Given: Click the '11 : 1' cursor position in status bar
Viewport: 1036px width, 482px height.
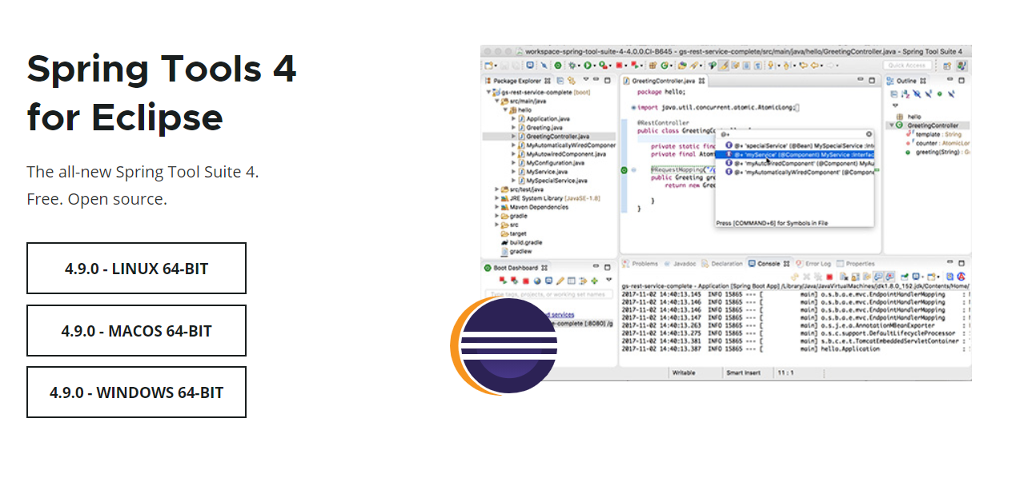Looking at the screenshot, I should 785,372.
